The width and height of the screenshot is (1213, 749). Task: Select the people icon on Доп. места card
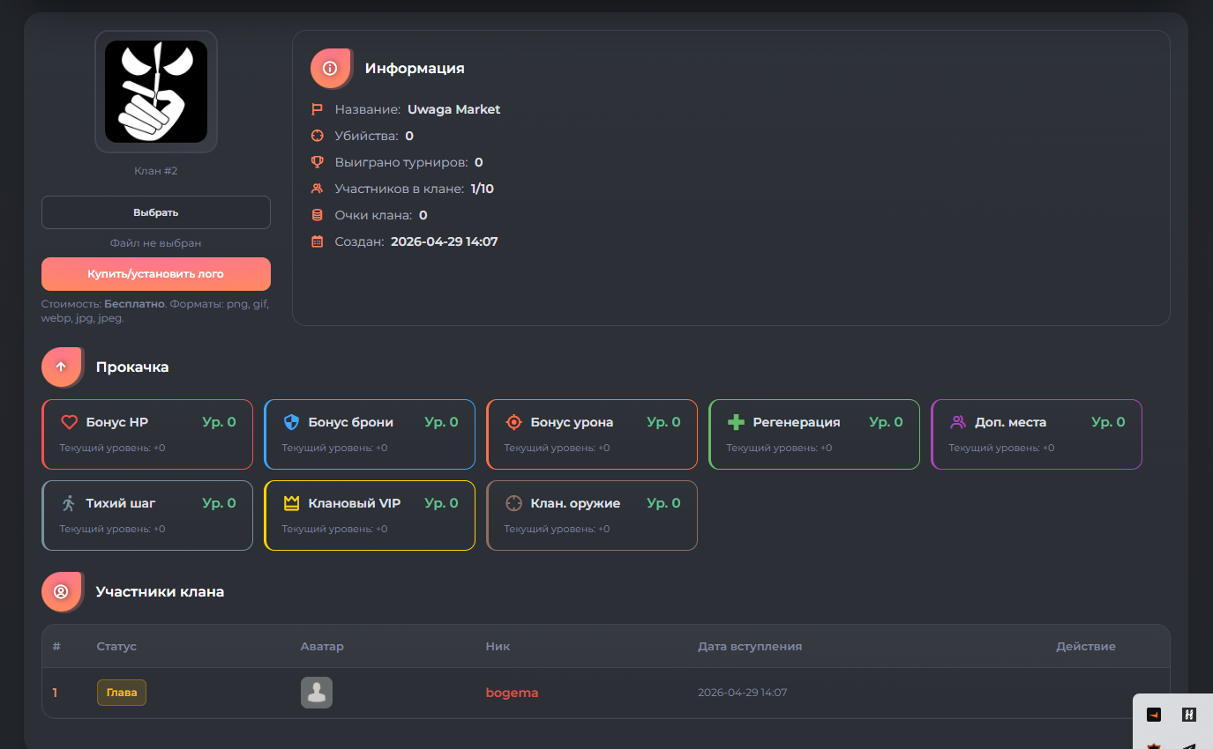tap(959, 422)
